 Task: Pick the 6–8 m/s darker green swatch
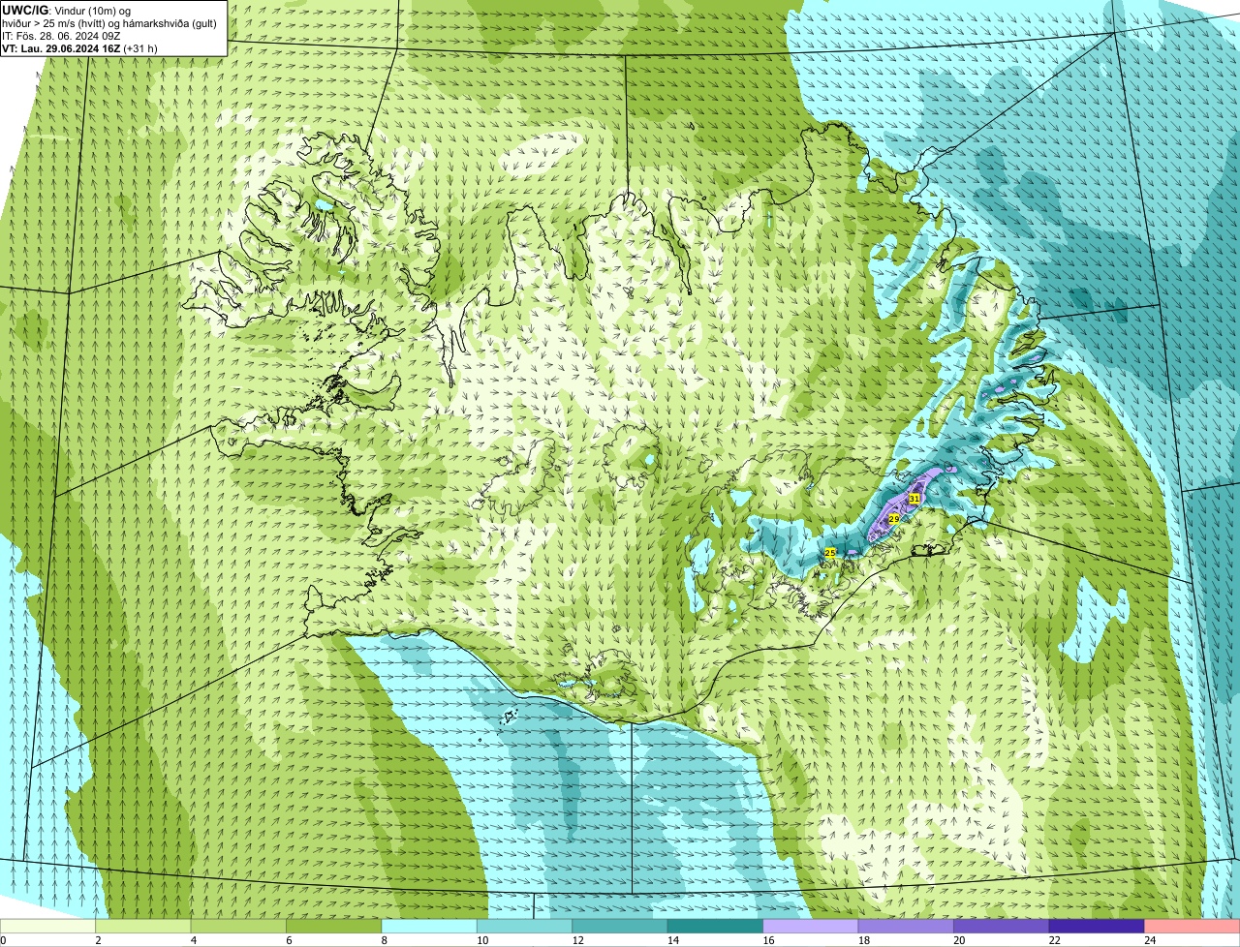[334, 927]
